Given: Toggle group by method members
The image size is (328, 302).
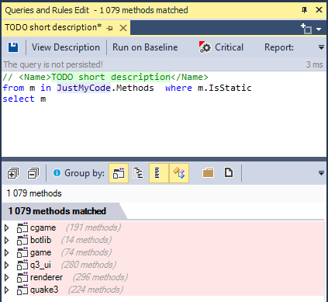Looking at the screenshot, I should [x=179, y=173].
